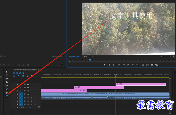Toggle the timeline nest sequences button
The image size is (176, 115).
click(x=14, y=76)
